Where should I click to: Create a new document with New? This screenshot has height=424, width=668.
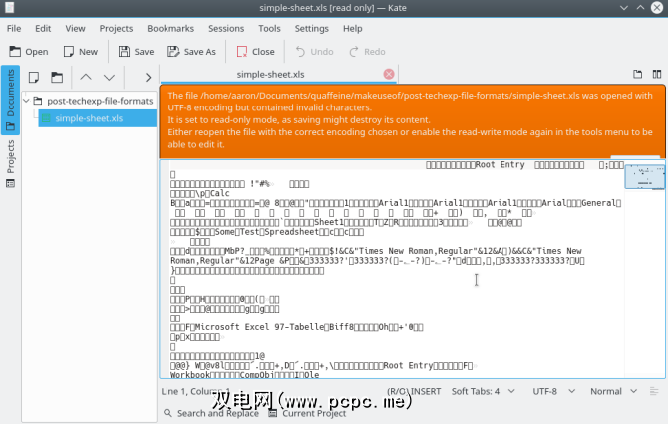[81, 52]
